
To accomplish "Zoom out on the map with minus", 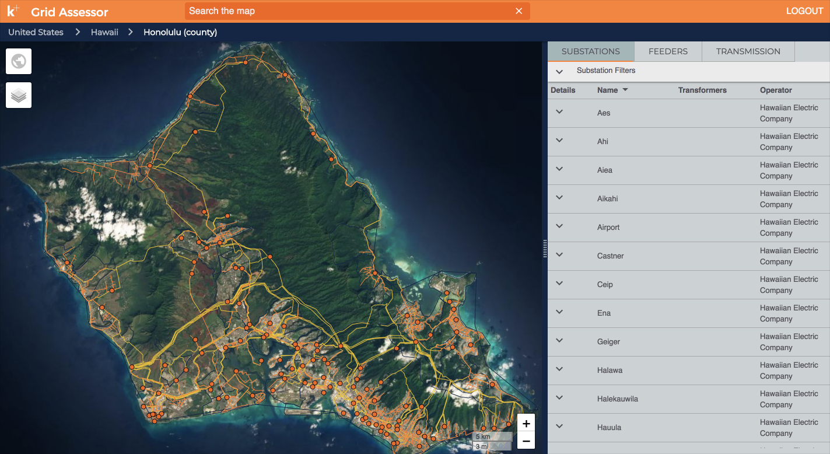I will point(526,441).
